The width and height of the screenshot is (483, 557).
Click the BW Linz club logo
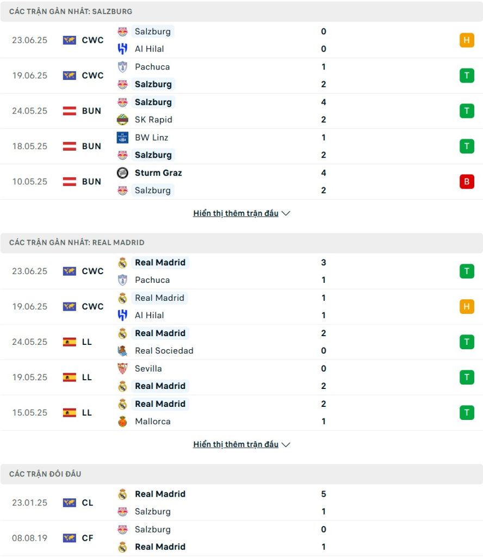pyautogui.click(x=122, y=138)
